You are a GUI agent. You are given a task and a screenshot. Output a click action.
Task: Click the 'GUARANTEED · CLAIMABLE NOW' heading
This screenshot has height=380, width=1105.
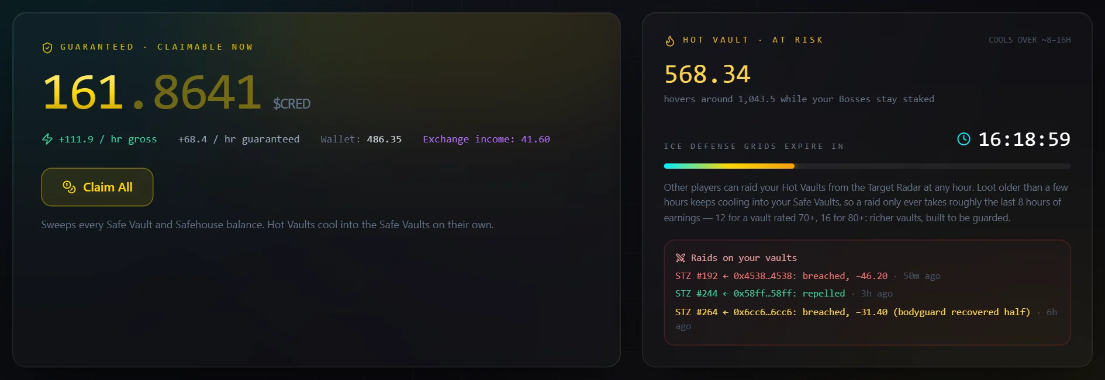157,47
